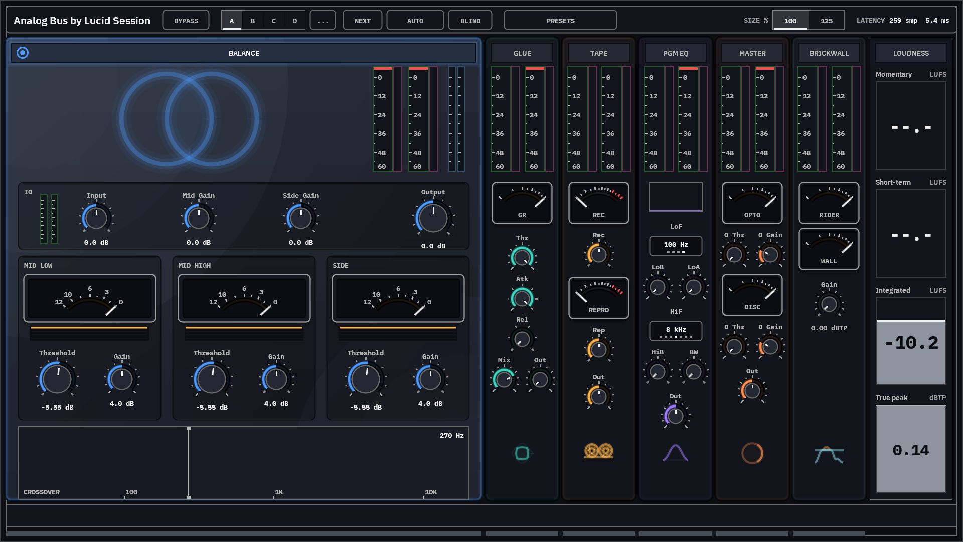Open the GLUE module tab
Image resolution: width=963 pixels, height=542 pixels.
522,53
